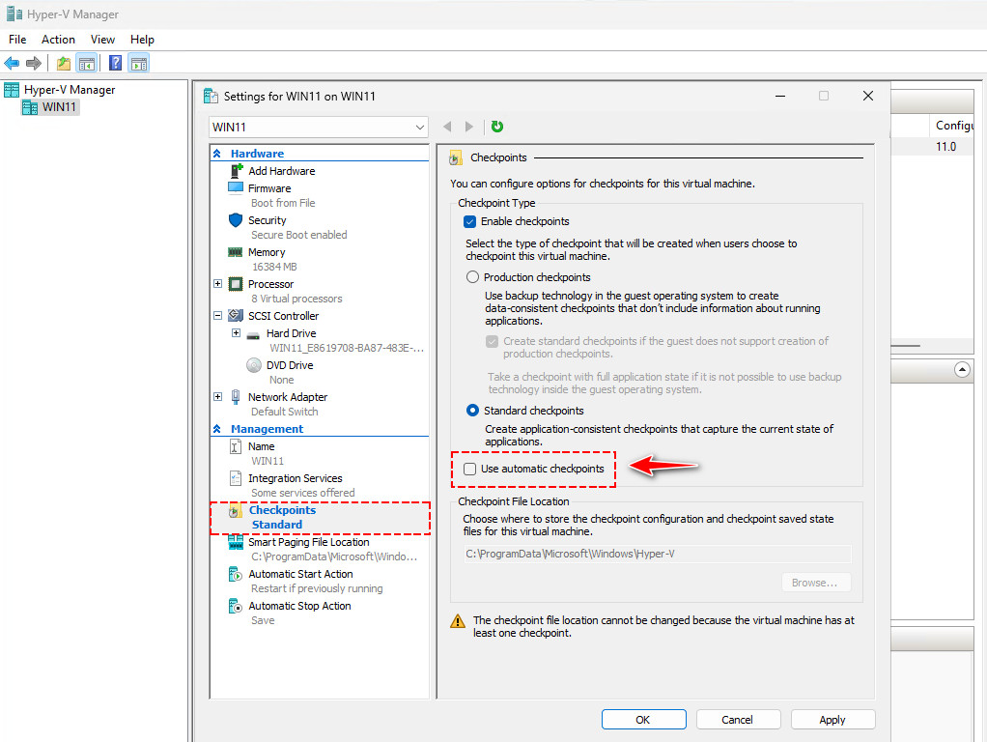This screenshot has width=987, height=742.
Task: Select Production checkpoints radio button
Action: point(472,277)
